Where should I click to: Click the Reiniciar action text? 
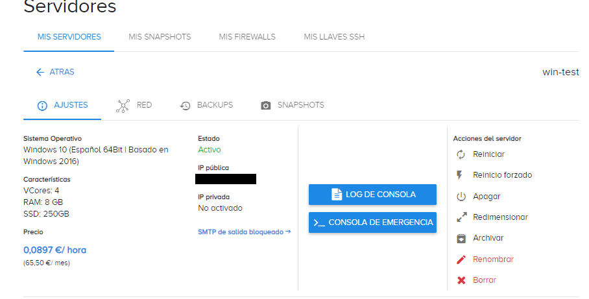488,154
